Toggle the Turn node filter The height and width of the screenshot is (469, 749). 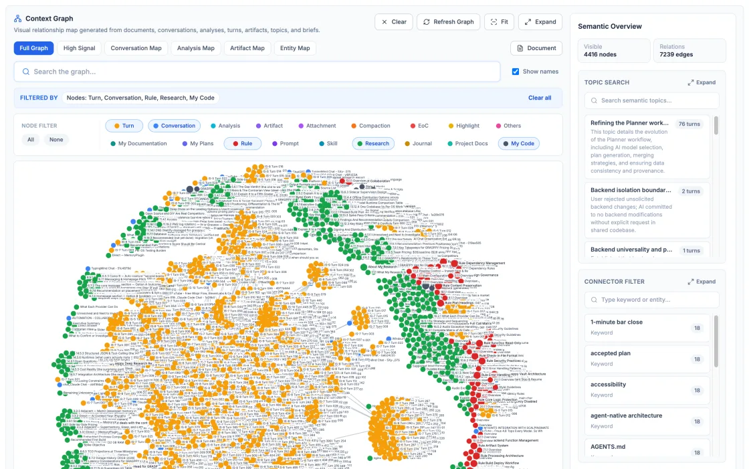124,126
